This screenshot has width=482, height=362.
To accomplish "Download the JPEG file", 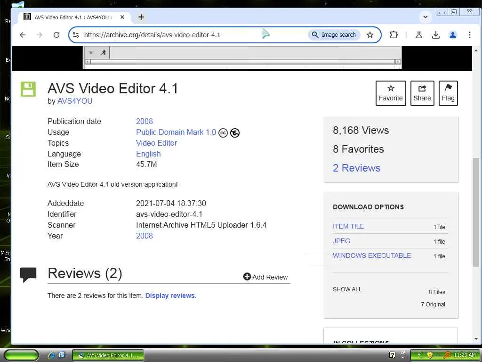I will tap(341, 241).
